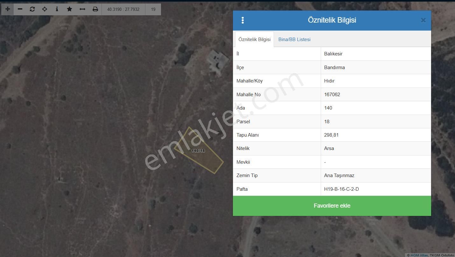455x257 pixels.
Task: Click the zoom level 19 indicator
Action: tap(153, 9)
